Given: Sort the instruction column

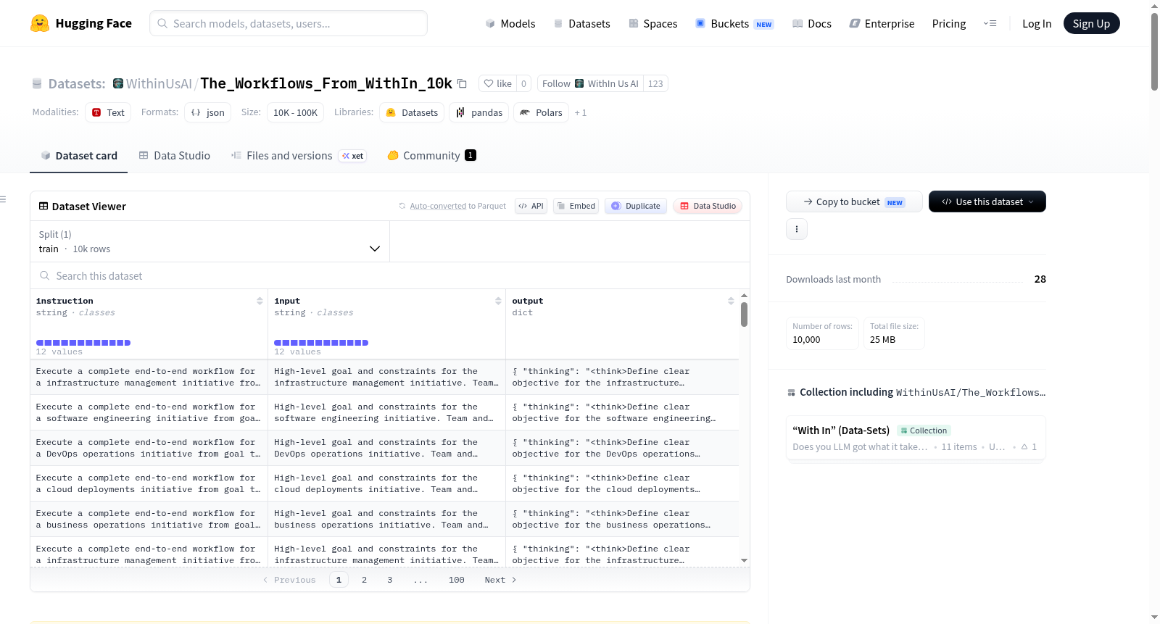Looking at the screenshot, I should (x=260, y=301).
